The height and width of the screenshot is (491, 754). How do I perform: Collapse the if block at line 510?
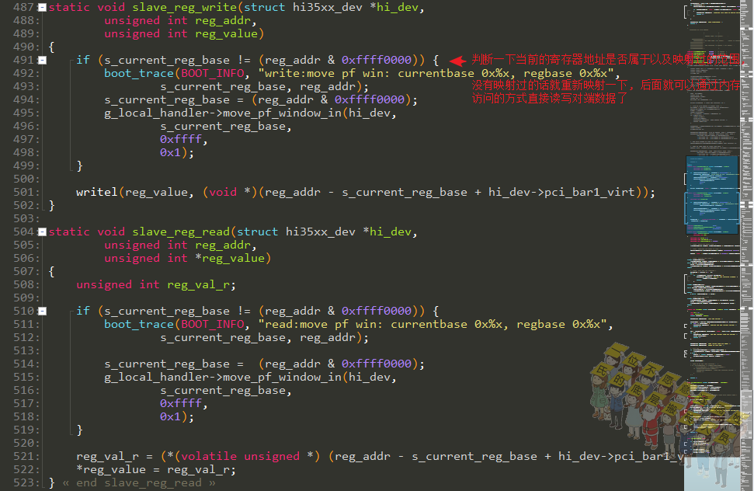tap(42, 311)
